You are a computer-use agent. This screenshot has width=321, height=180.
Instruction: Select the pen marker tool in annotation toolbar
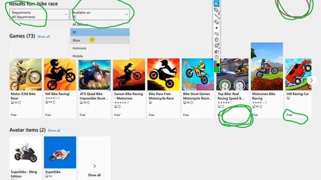click(x=217, y=10)
